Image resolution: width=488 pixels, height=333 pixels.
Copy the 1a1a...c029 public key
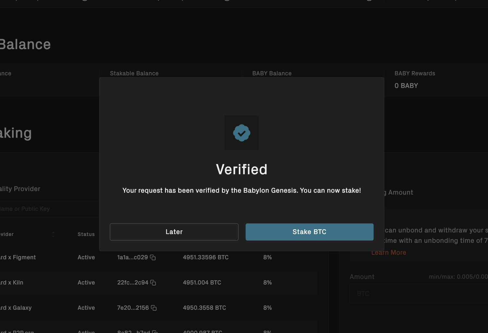(153, 258)
